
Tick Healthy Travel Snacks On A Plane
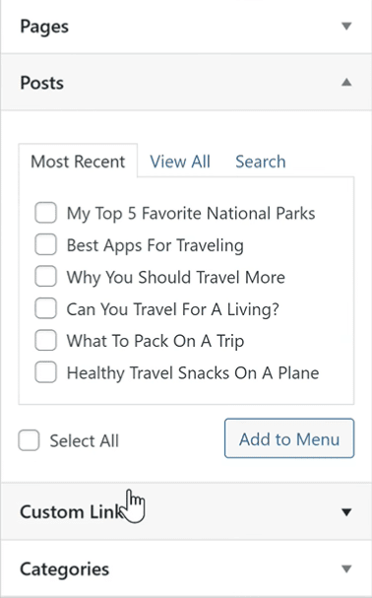tap(45, 372)
